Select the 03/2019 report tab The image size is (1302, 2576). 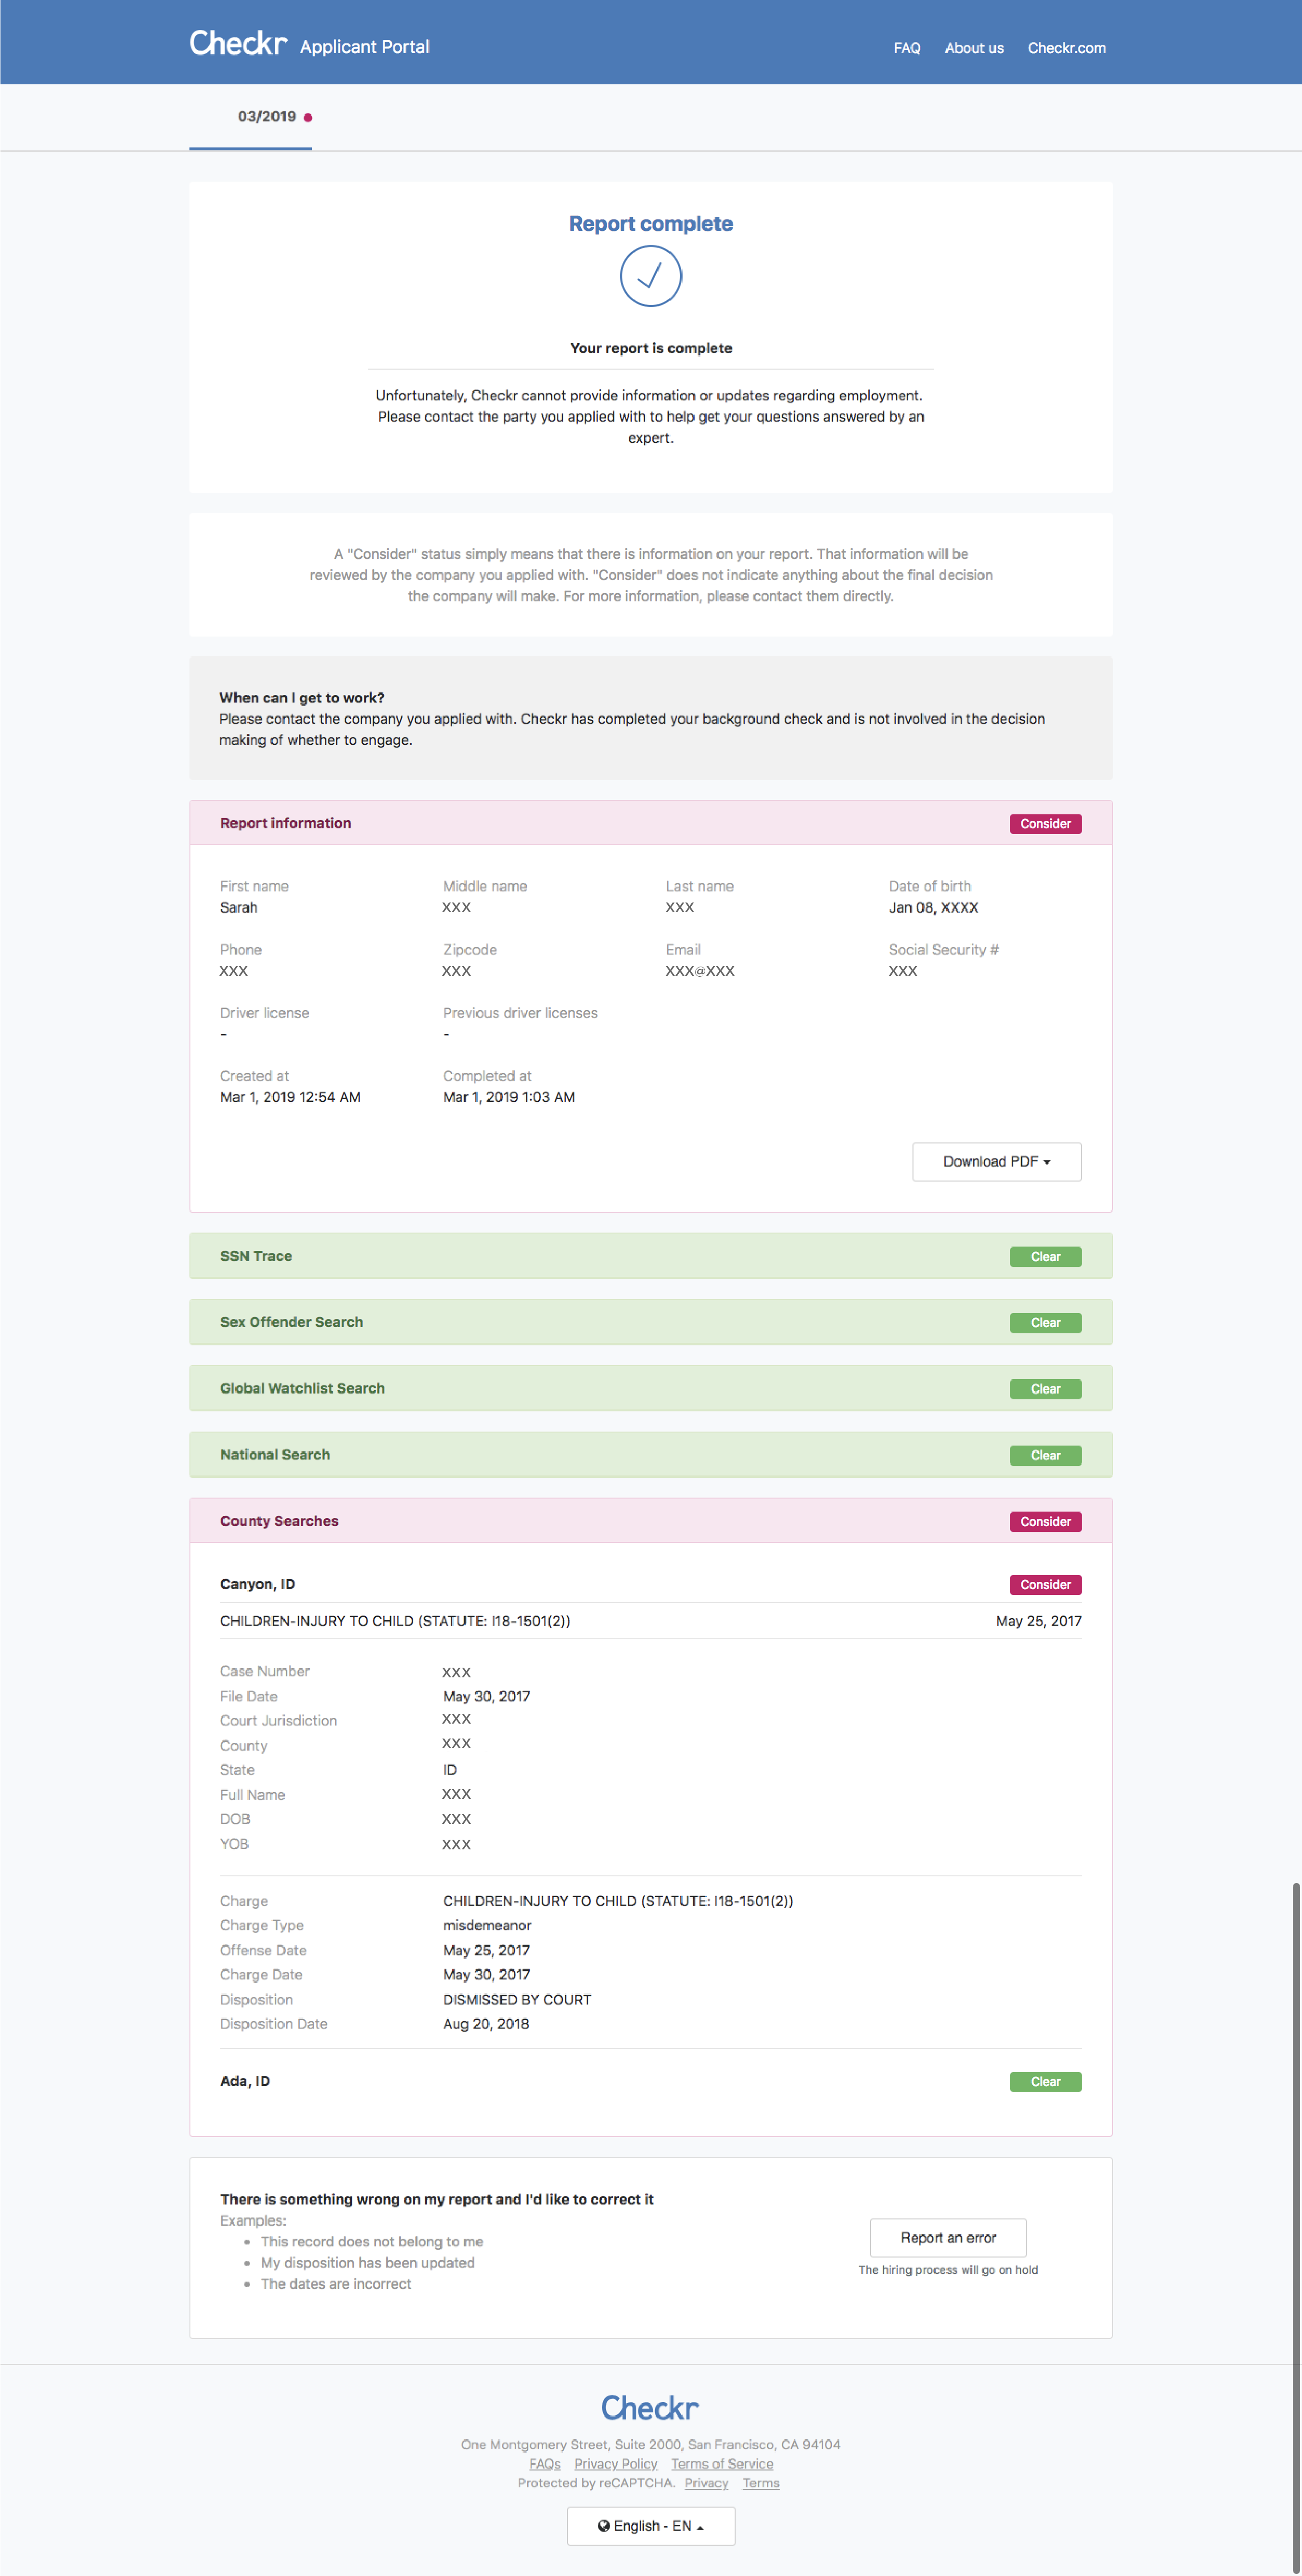click(x=266, y=117)
